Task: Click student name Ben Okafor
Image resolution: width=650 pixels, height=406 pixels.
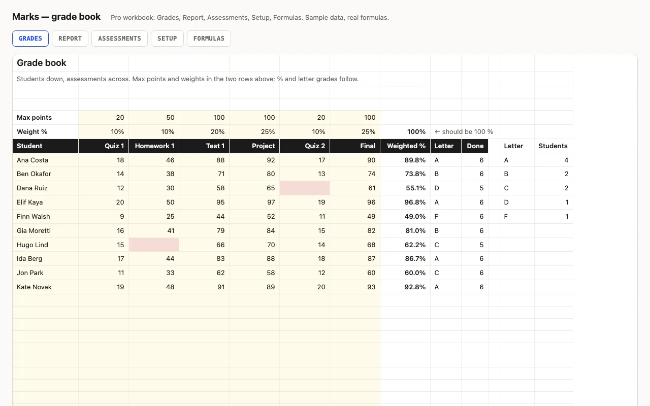Action: click(x=46, y=174)
